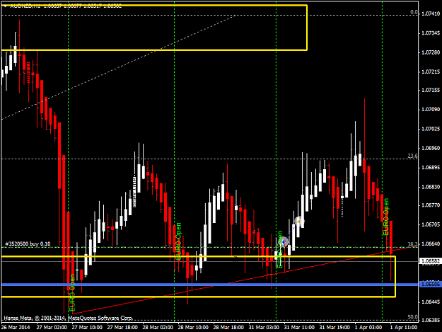The width and height of the screenshot is (442, 332).
Task: Click price scale value 1.07280
Action: (x=431, y=53)
